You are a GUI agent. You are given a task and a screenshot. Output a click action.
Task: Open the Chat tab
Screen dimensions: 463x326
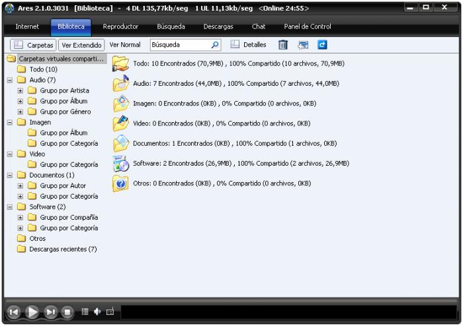259,26
